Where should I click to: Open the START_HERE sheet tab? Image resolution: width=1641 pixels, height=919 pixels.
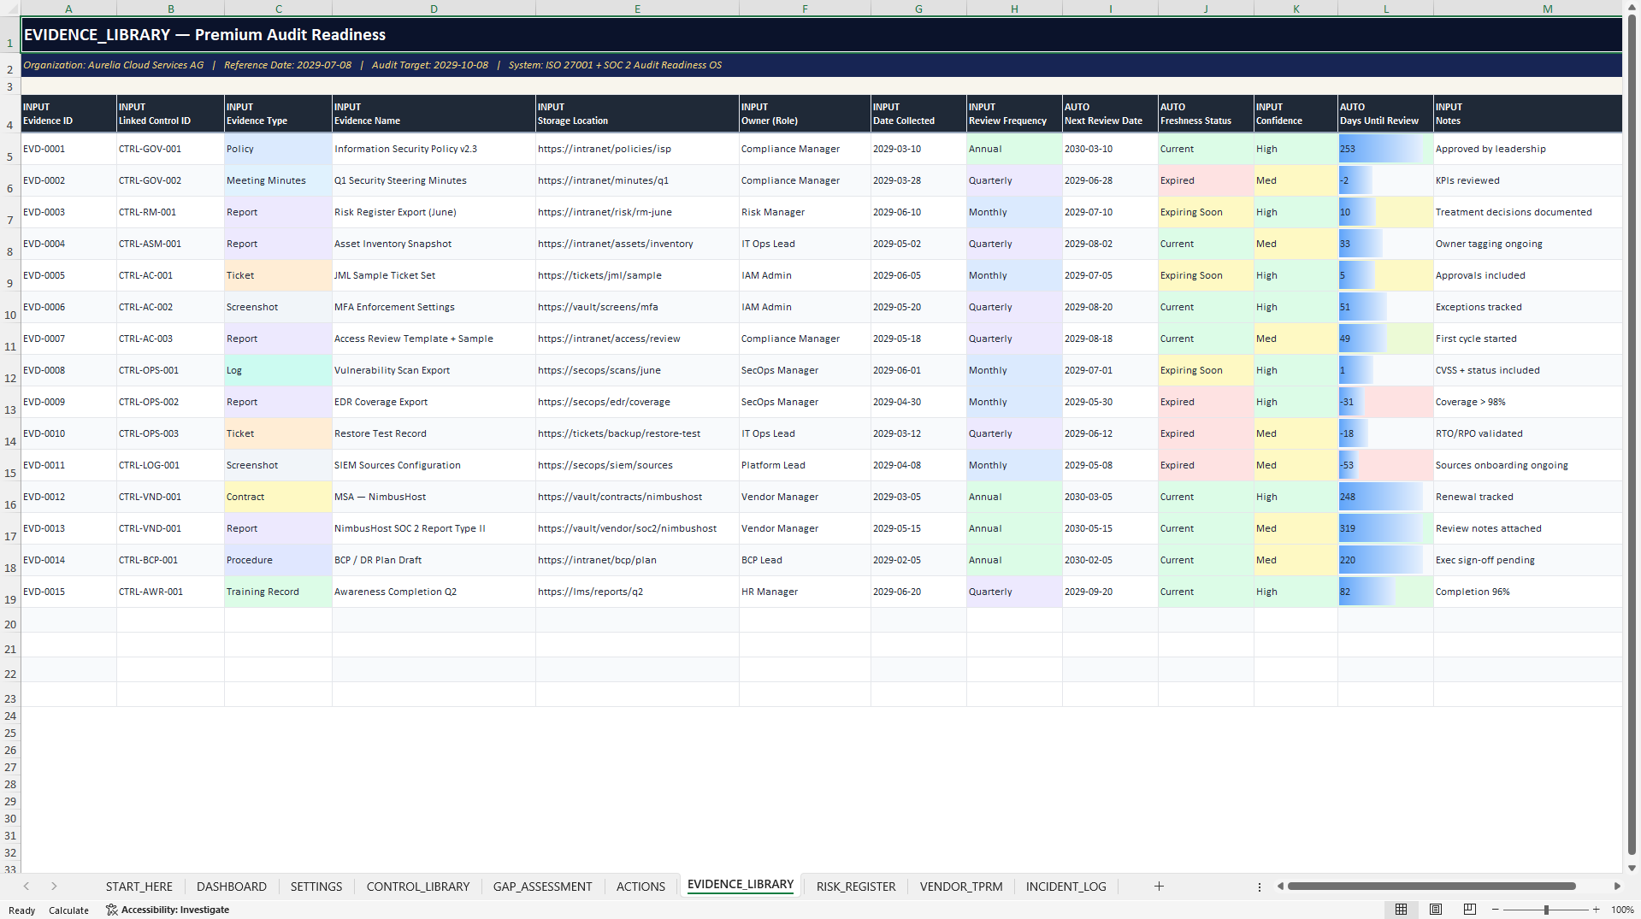(x=139, y=887)
